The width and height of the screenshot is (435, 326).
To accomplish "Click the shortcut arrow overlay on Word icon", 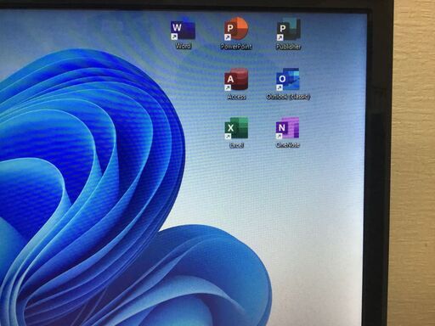I will click(x=174, y=37).
